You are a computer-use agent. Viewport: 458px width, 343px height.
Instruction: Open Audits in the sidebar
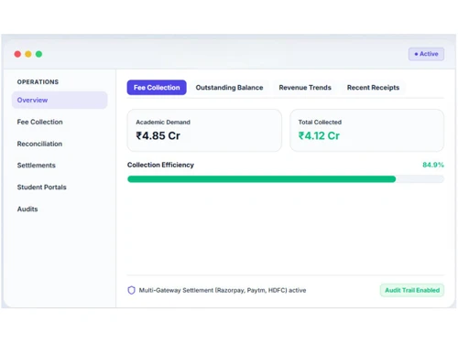tap(27, 209)
